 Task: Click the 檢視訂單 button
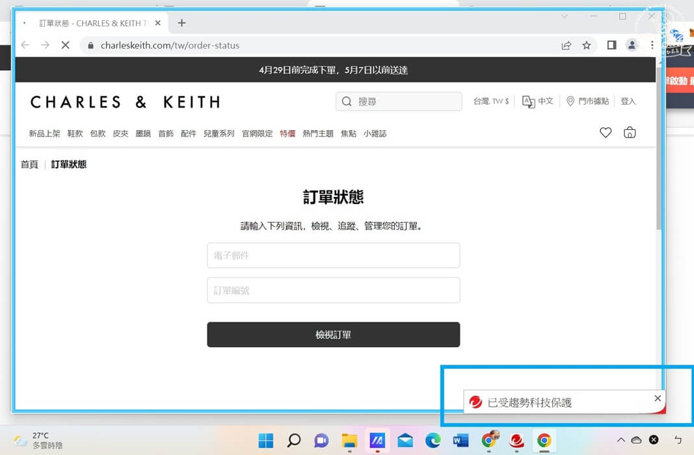333,335
